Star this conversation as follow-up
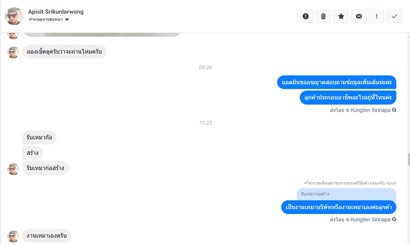This screenshot has height=245, width=410. (x=341, y=16)
